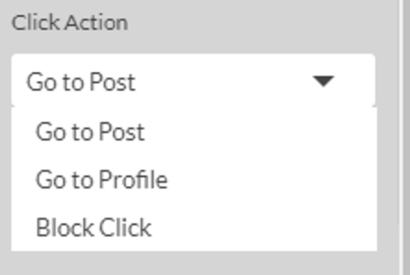Close the dropdown using the black triangle
410x275 pixels.
[x=324, y=81]
